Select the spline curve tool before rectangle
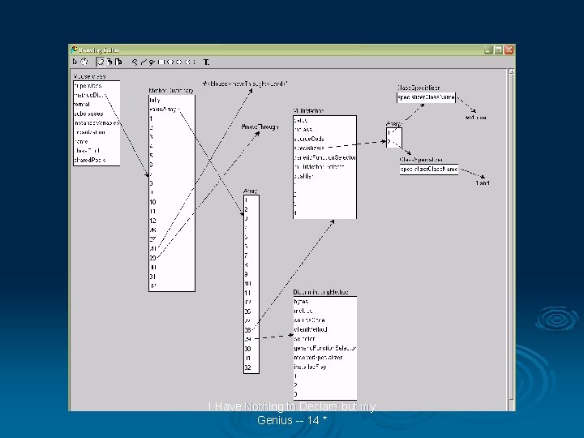 coord(152,62)
